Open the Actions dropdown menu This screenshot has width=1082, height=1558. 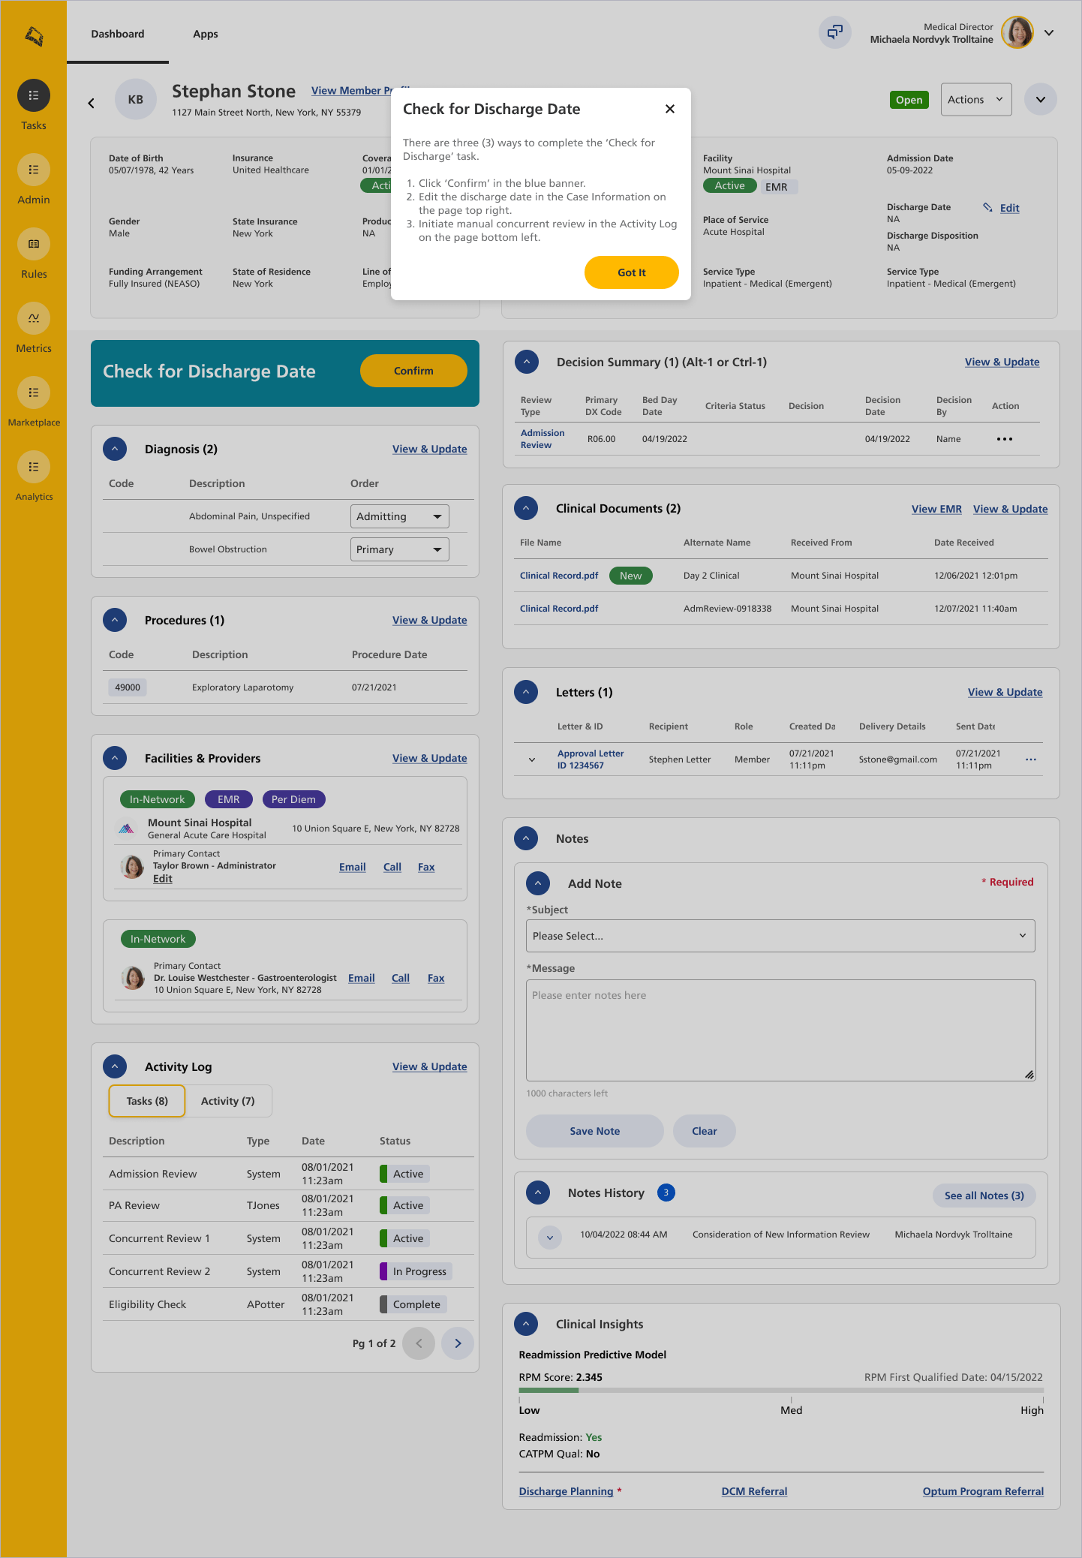coord(975,100)
